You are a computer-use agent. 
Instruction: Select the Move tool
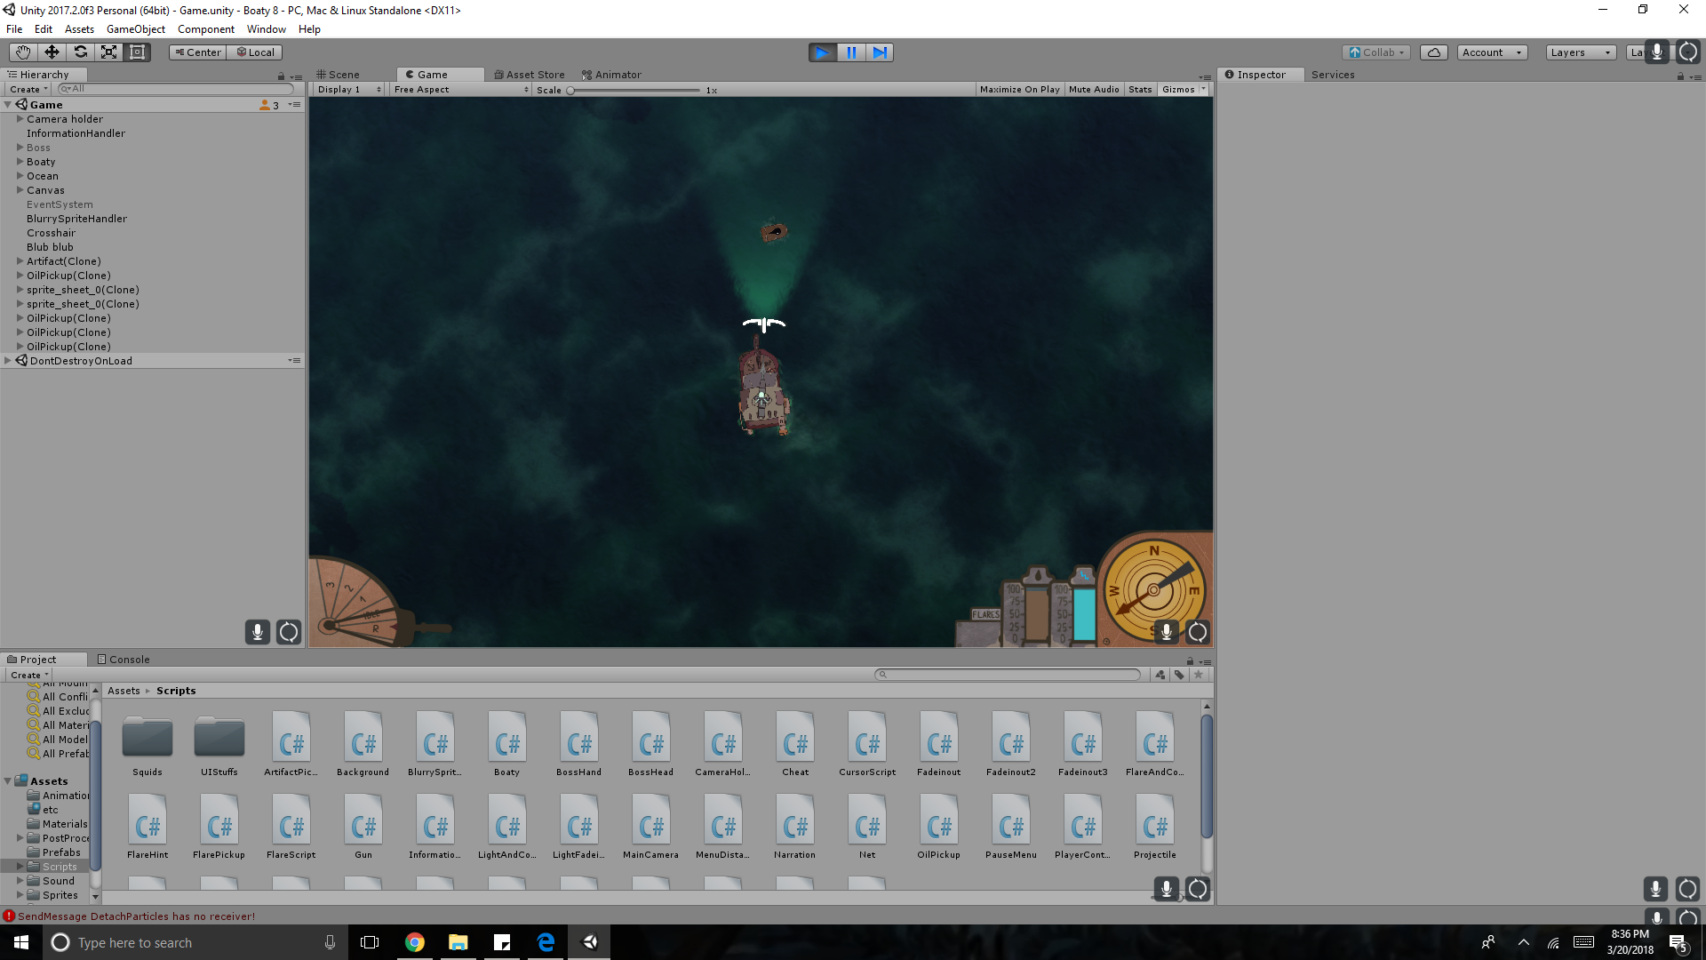pos(52,52)
